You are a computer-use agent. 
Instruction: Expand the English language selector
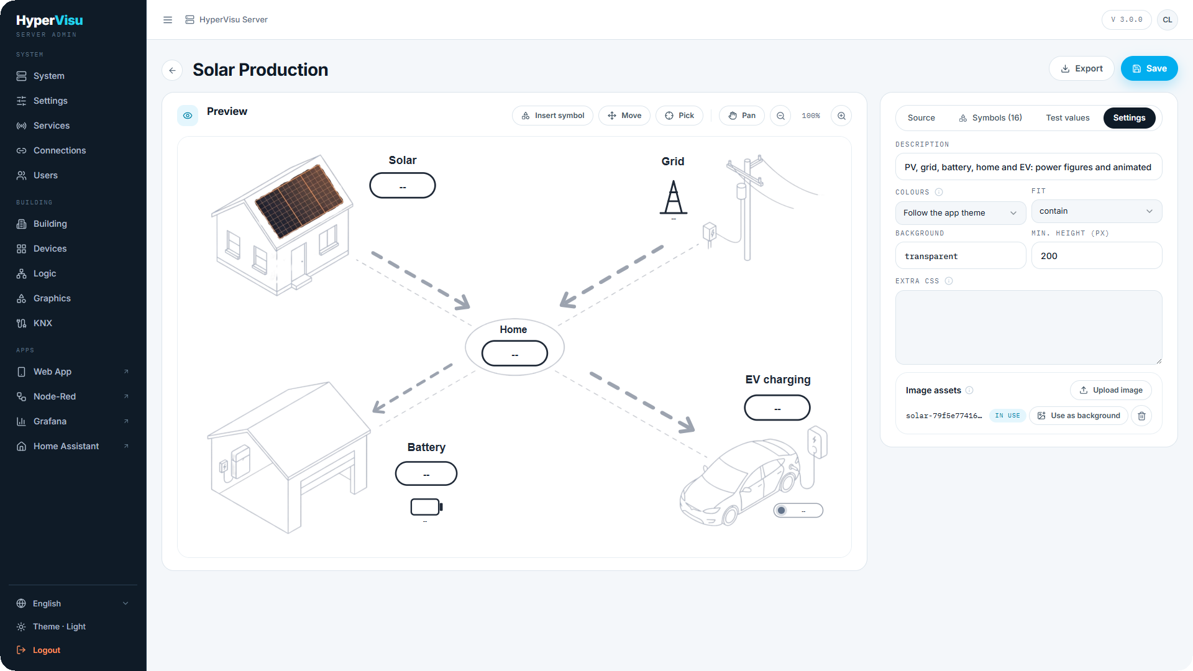click(x=73, y=603)
